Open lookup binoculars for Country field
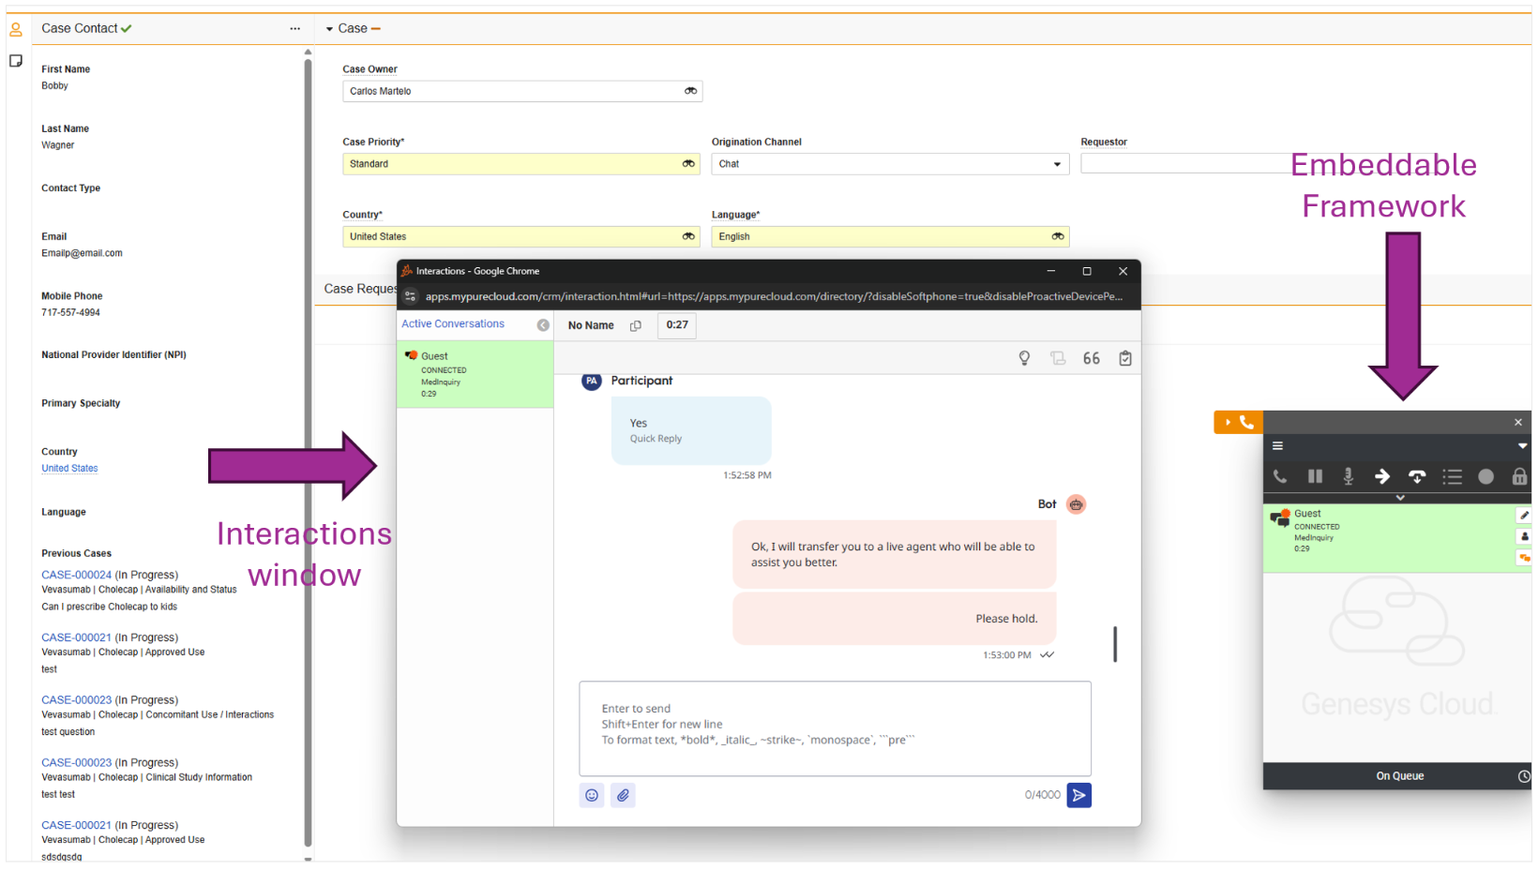Viewport: 1538px width, 870px height. tap(688, 236)
